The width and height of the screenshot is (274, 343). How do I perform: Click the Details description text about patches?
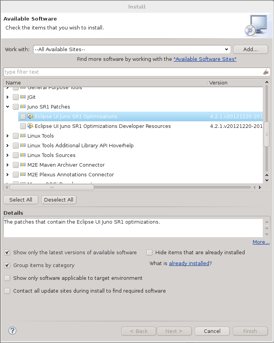[x=82, y=222]
